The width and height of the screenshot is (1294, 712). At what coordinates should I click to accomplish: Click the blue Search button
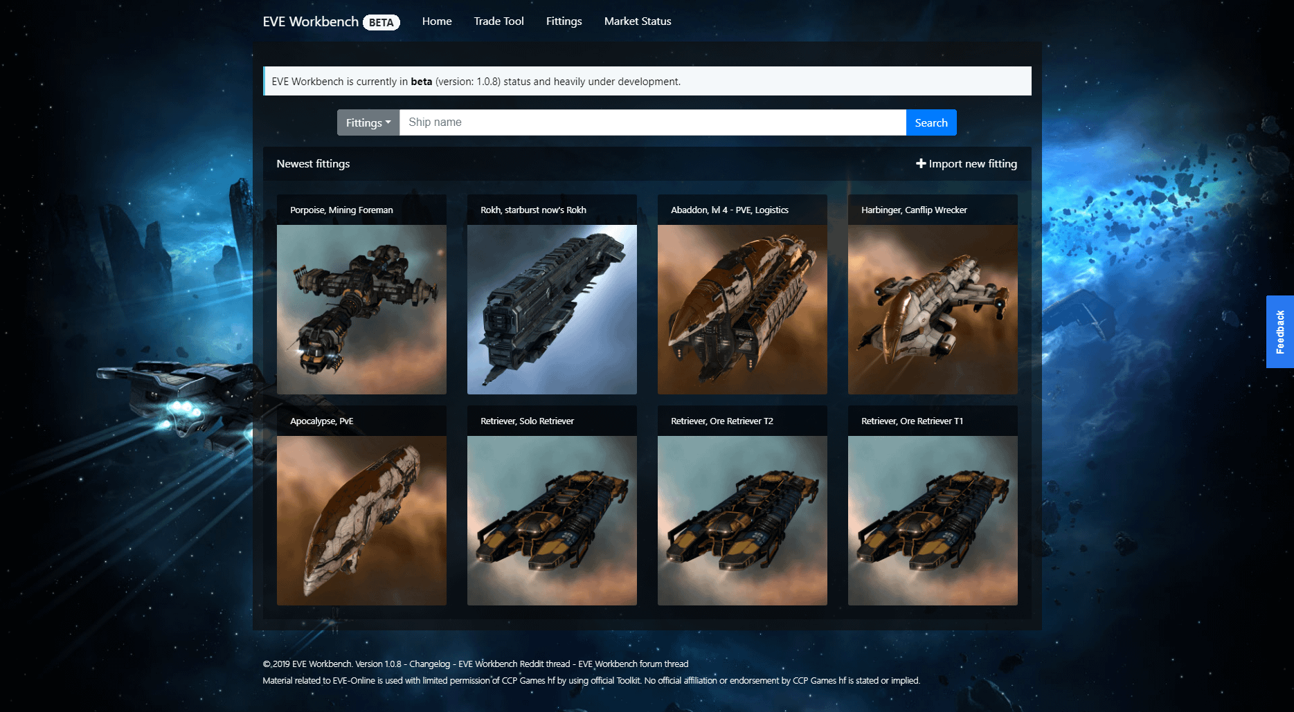tap(931, 122)
